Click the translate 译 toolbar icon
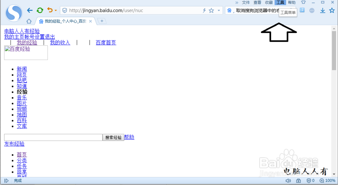The width and height of the screenshot is (338, 185). [x=302, y=10]
